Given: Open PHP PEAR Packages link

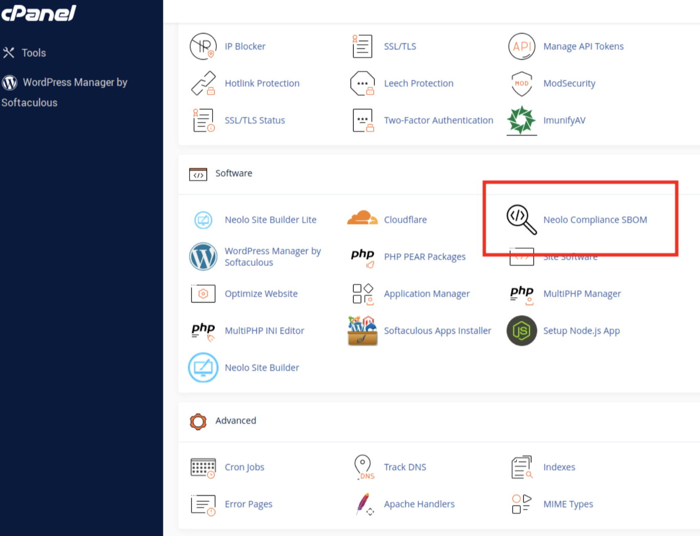Looking at the screenshot, I should [x=425, y=256].
